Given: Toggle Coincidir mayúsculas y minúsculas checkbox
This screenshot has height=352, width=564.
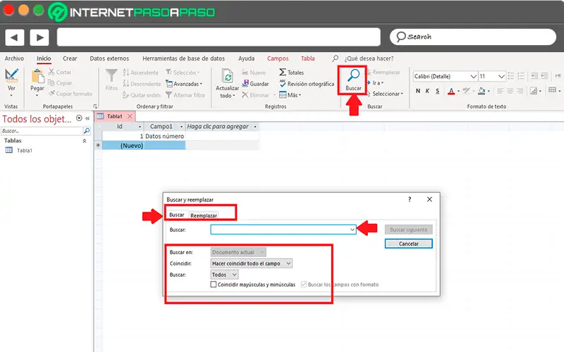Looking at the screenshot, I should tap(214, 284).
